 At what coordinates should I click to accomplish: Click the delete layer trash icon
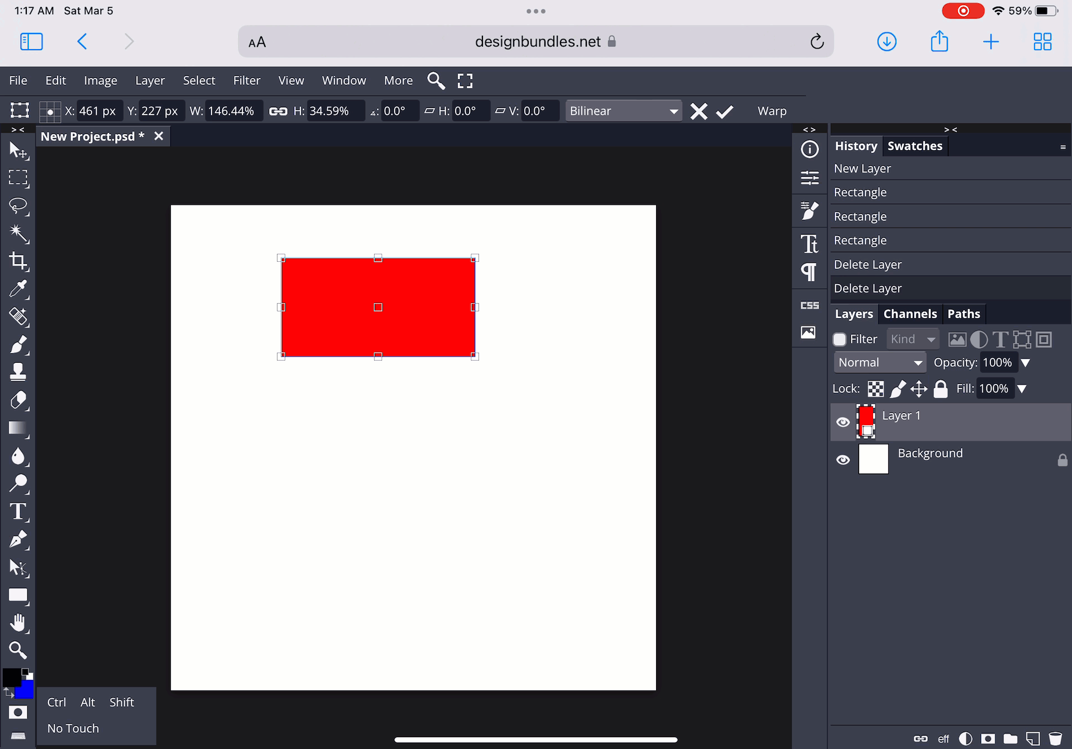click(x=1055, y=738)
